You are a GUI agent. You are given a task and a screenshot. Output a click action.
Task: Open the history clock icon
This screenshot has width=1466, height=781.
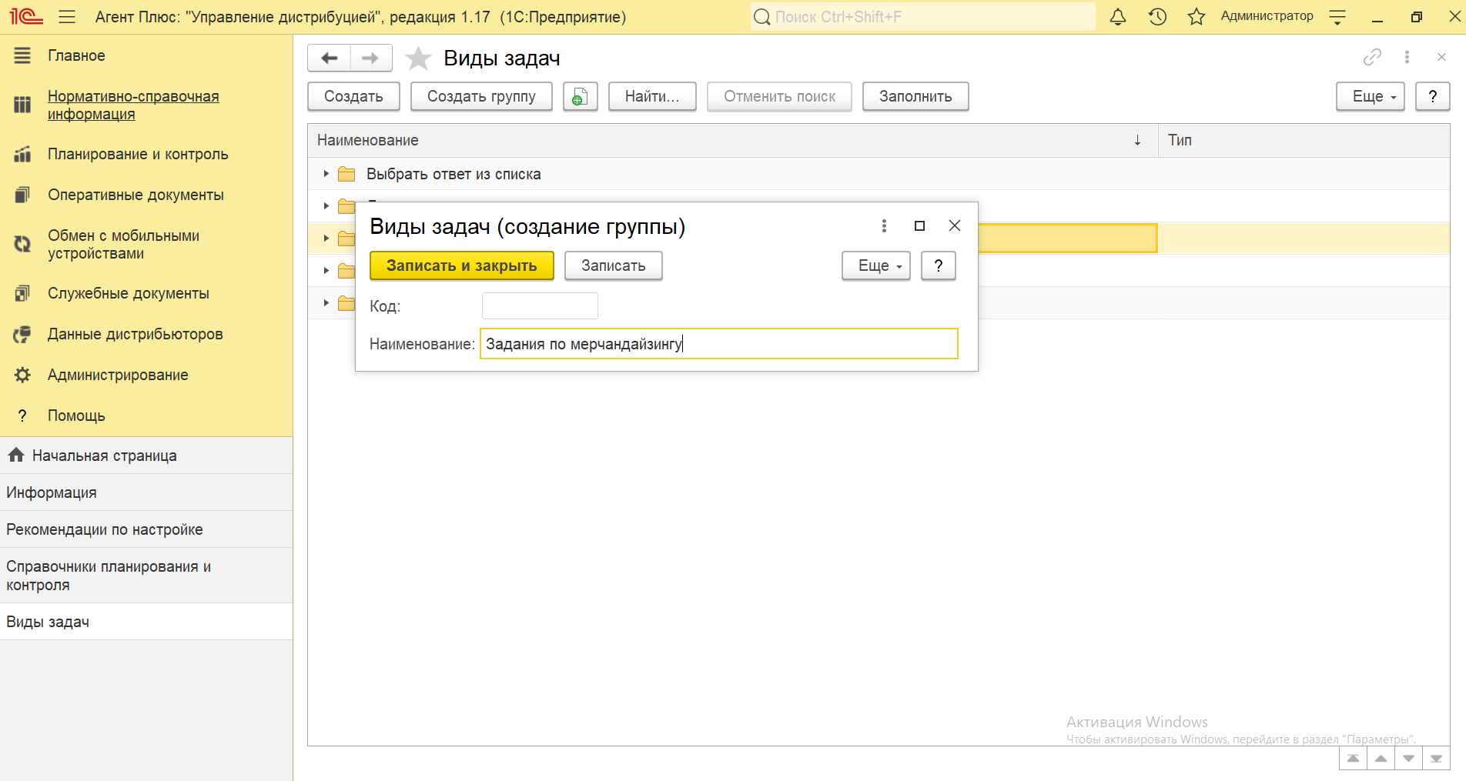click(x=1157, y=17)
